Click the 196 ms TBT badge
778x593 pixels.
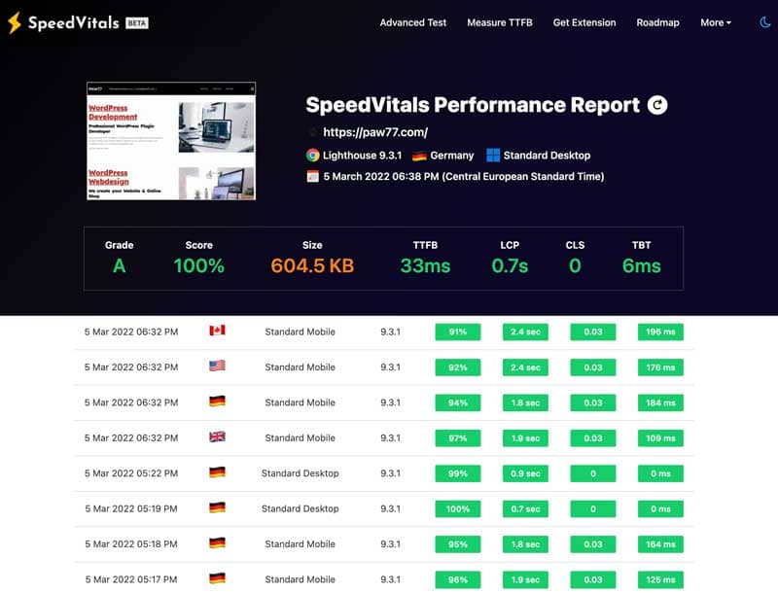660,332
